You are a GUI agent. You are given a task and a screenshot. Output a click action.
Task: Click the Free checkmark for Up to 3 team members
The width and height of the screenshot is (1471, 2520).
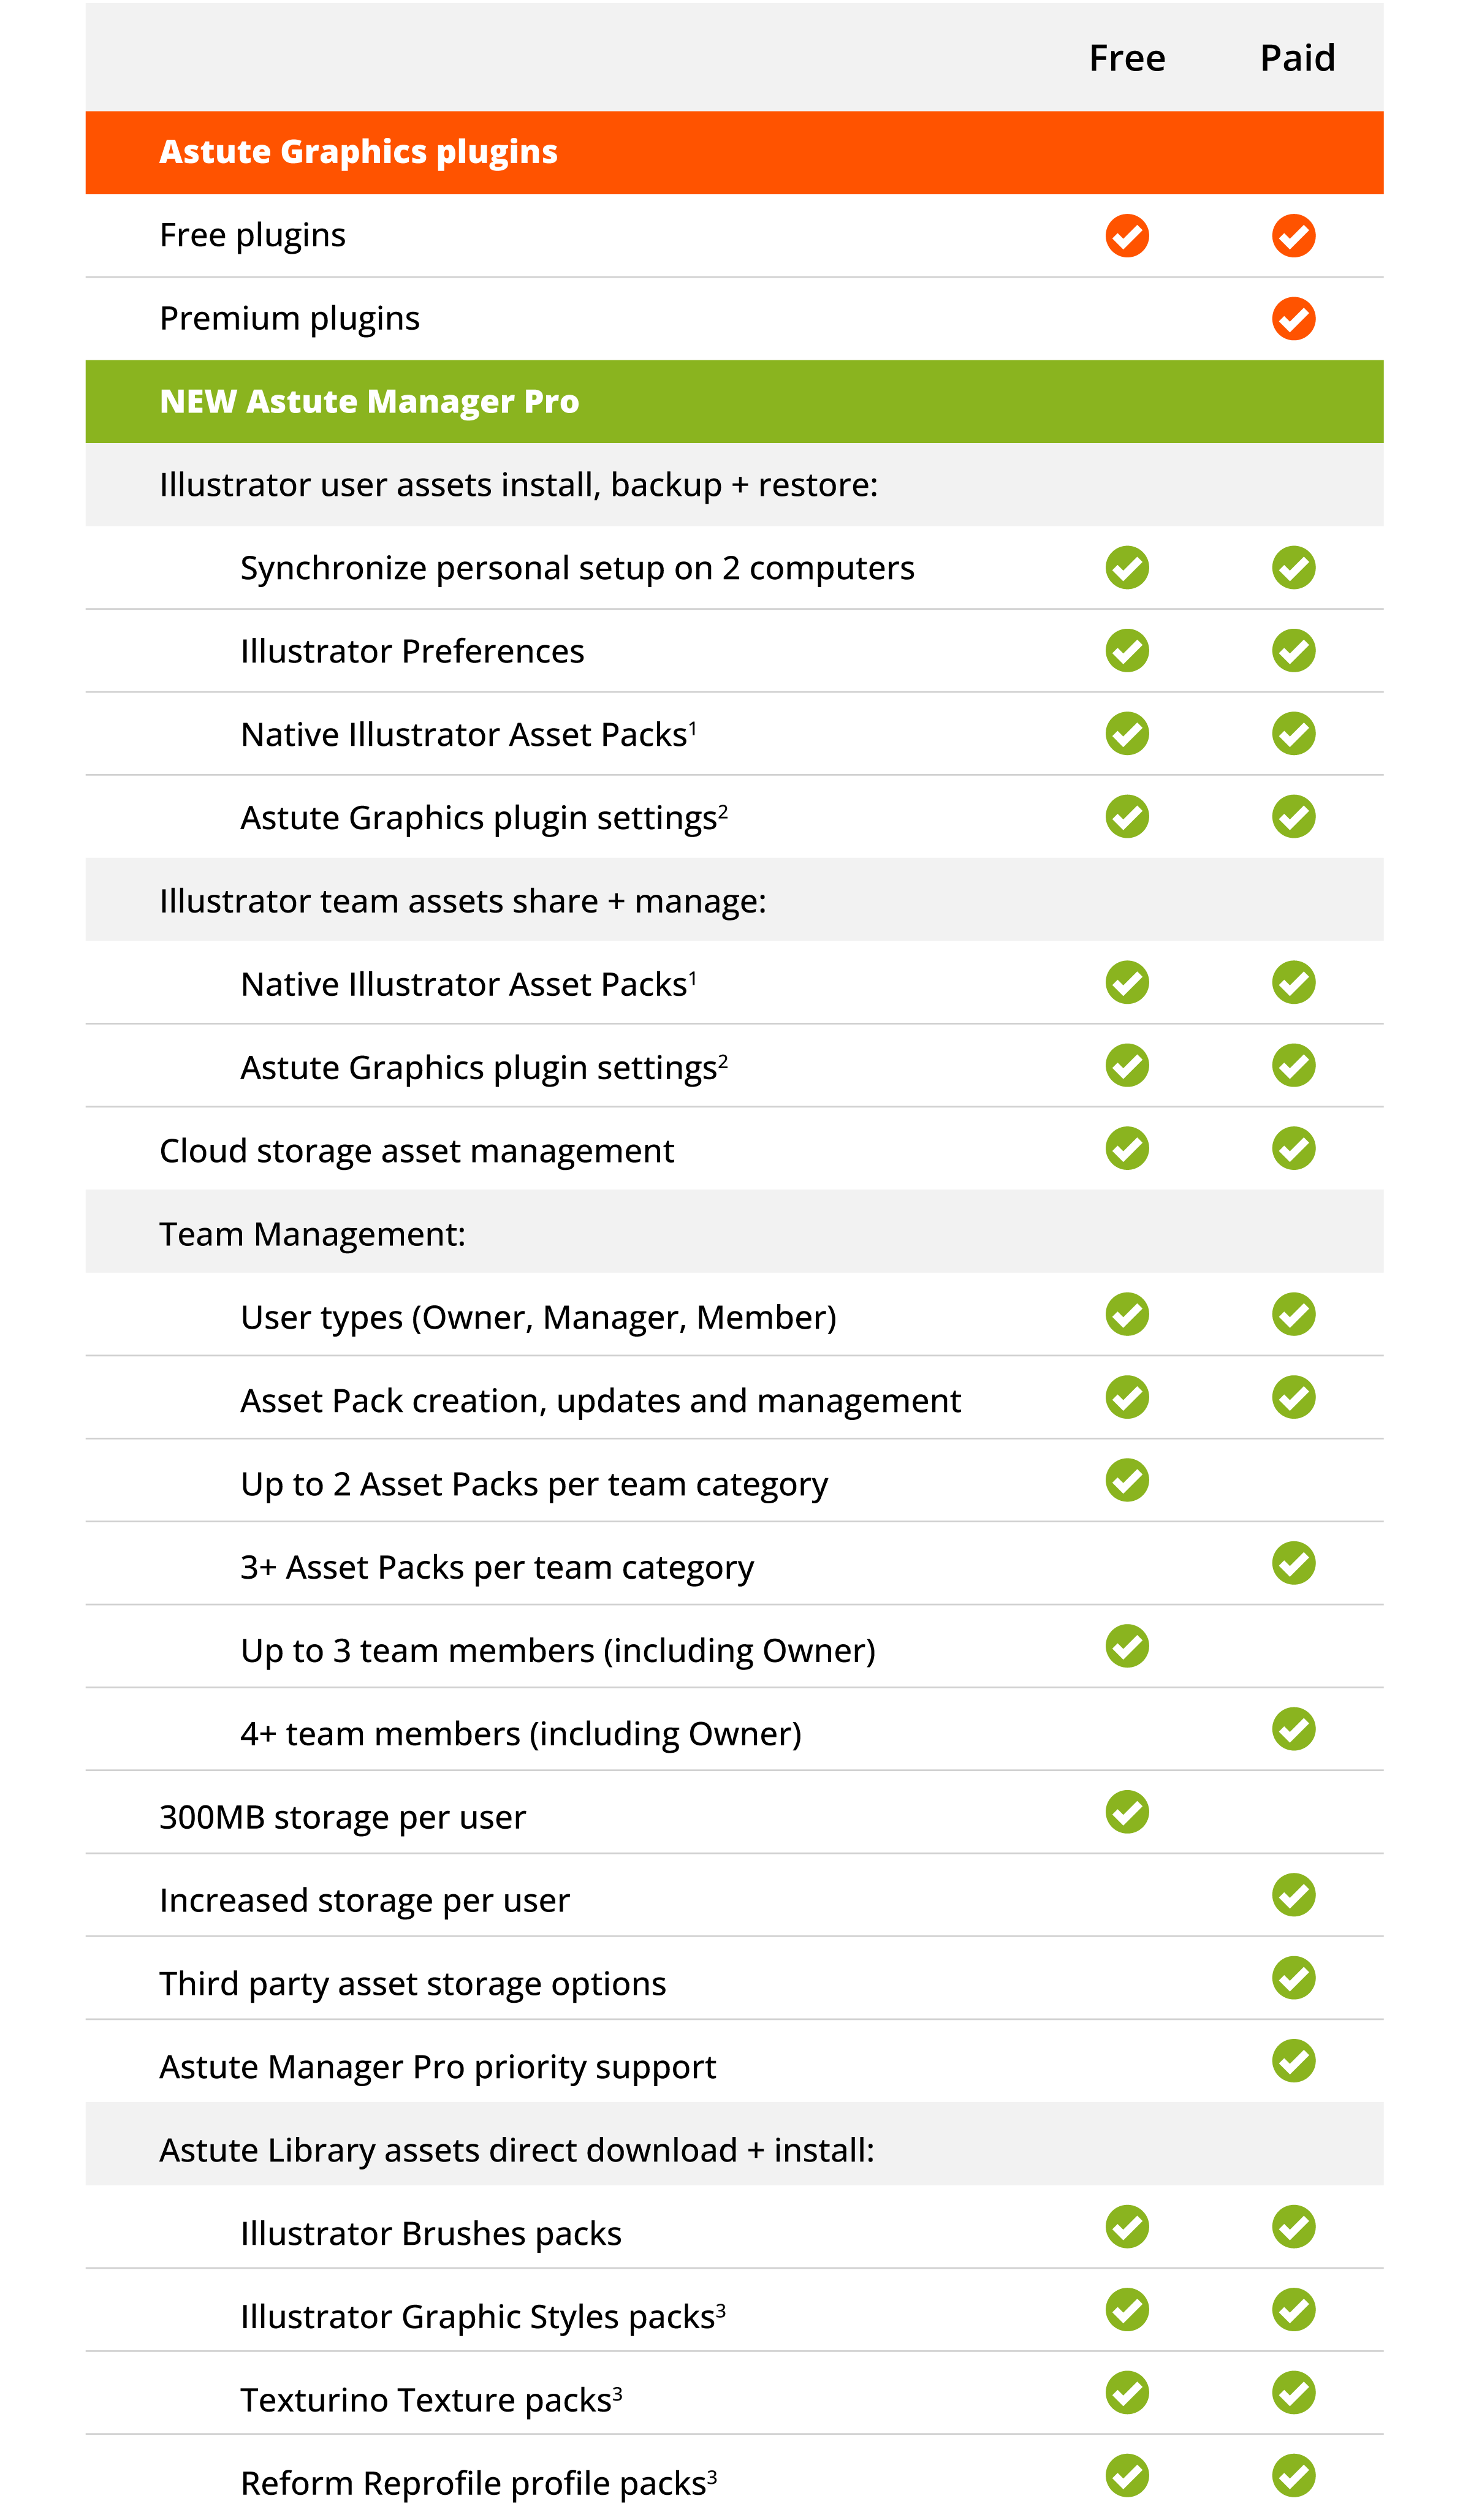[x=1127, y=1647]
